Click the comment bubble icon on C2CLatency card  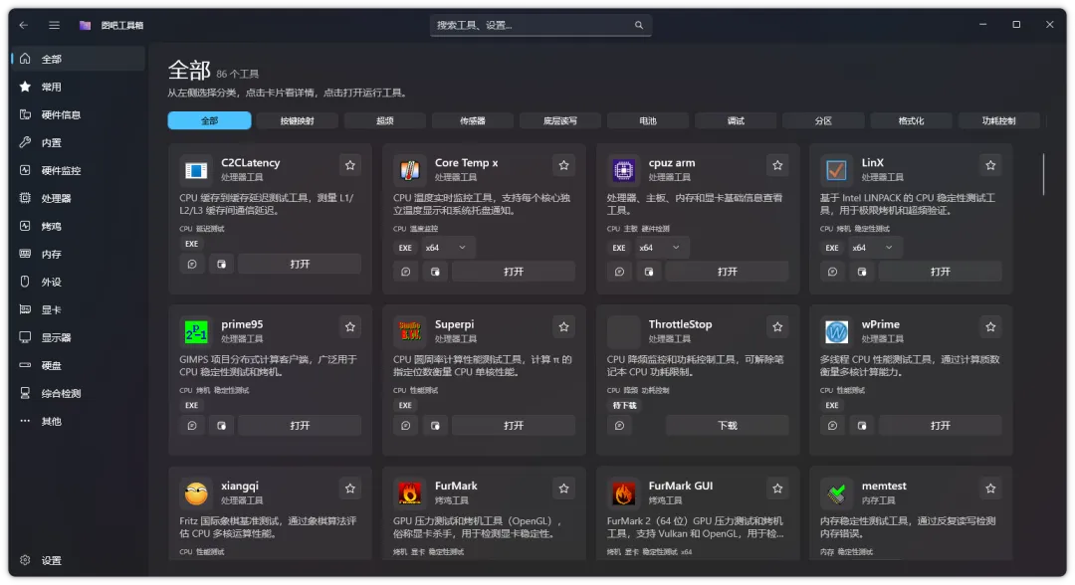(x=192, y=264)
